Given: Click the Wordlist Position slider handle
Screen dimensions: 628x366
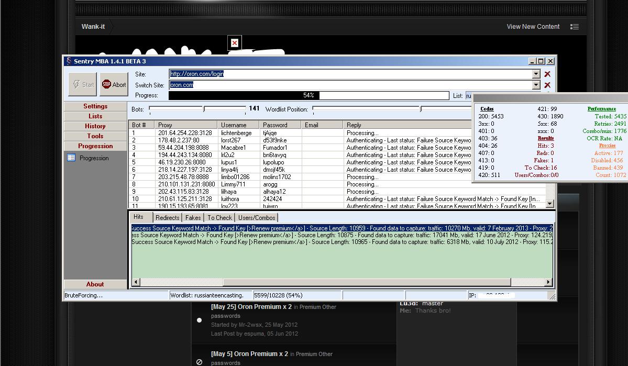Looking at the screenshot, I should (420, 109).
